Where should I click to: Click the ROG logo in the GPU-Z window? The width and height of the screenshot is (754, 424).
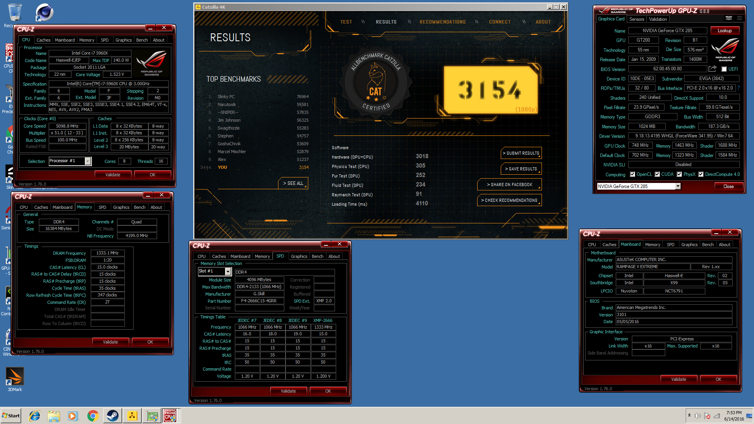tap(725, 50)
